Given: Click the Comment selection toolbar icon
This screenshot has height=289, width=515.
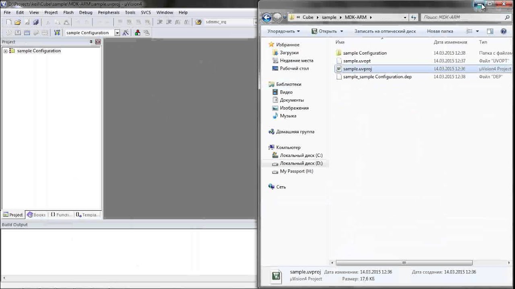Looking at the screenshot, I should 177,22.
